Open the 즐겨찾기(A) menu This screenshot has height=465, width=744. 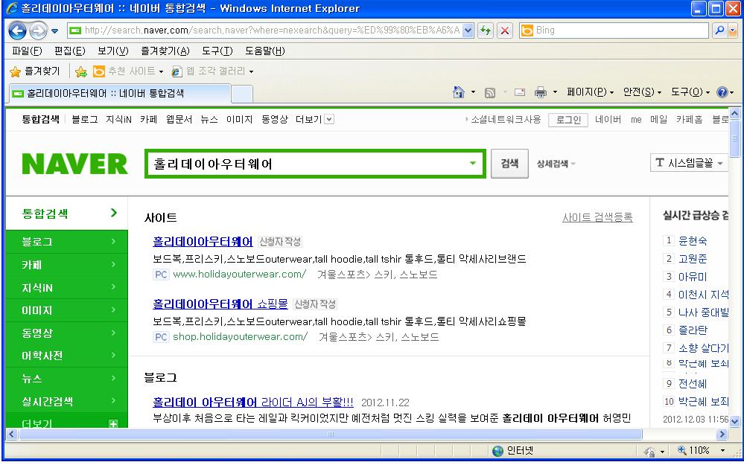[165, 51]
